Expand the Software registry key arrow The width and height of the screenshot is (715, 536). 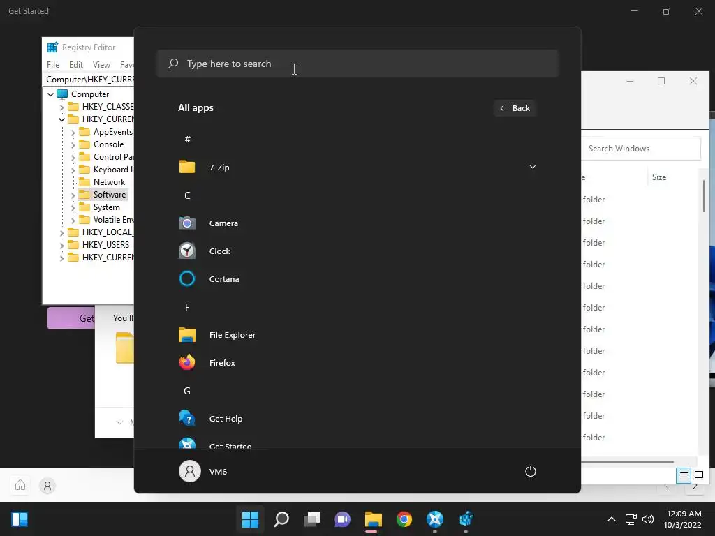pyautogui.click(x=73, y=195)
